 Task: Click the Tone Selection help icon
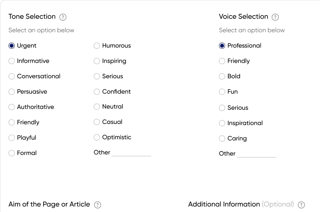63,17
